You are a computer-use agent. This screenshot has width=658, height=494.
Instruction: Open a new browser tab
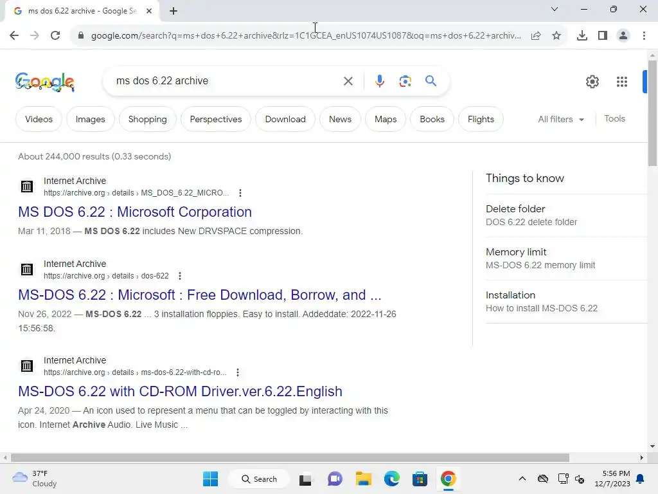point(173,11)
